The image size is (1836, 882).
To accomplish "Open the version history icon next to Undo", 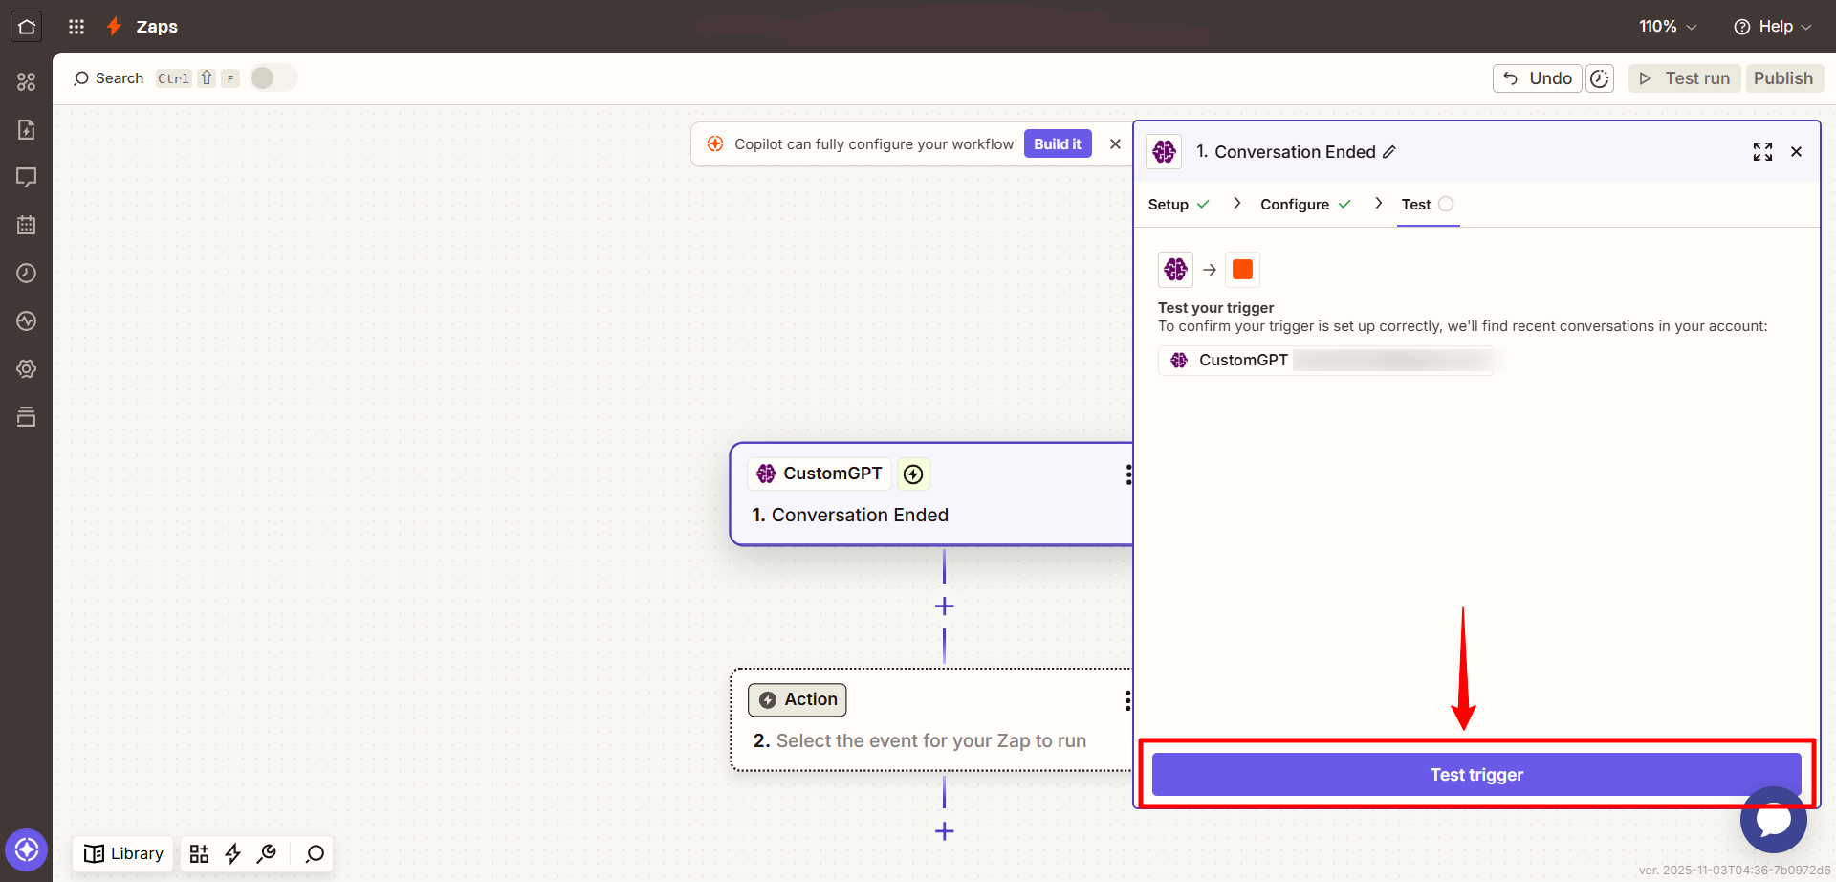I will pyautogui.click(x=1600, y=78).
